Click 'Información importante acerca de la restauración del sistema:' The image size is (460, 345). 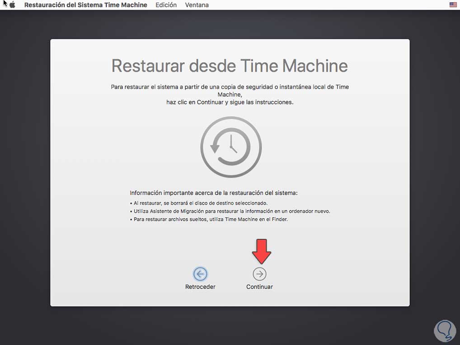tap(214, 193)
